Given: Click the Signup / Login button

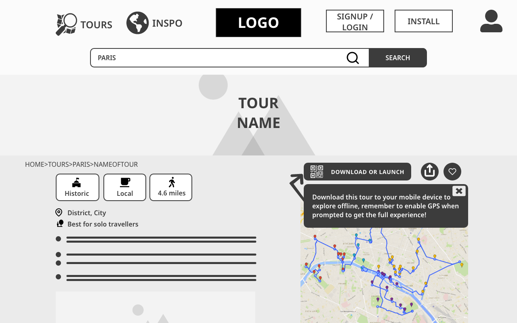Looking at the screenshot, I should tap(355, 21).
